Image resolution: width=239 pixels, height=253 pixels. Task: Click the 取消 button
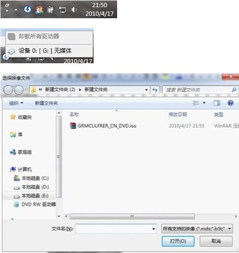point(216,241)
